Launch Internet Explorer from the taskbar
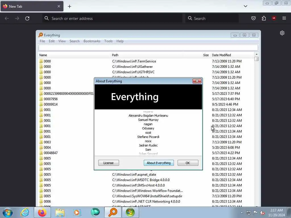291x218 pixels. point(25,212)
